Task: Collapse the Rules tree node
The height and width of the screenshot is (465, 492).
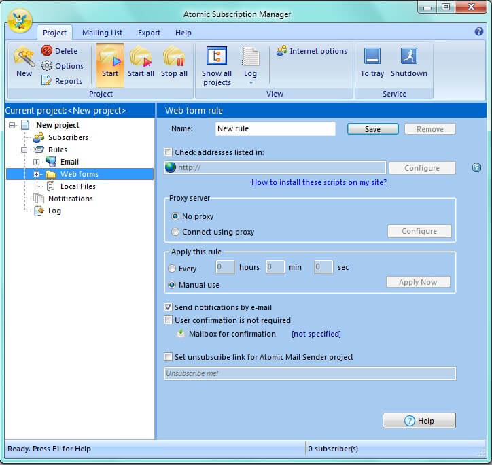Action: [x=24, y=150]
